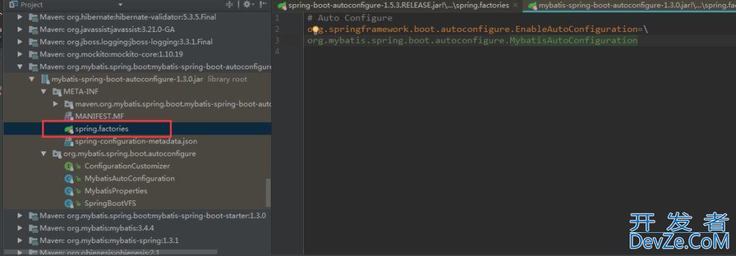The image size is (736, 256).
Task: Click the javassist Maven library icon
Action: (33, 29)
